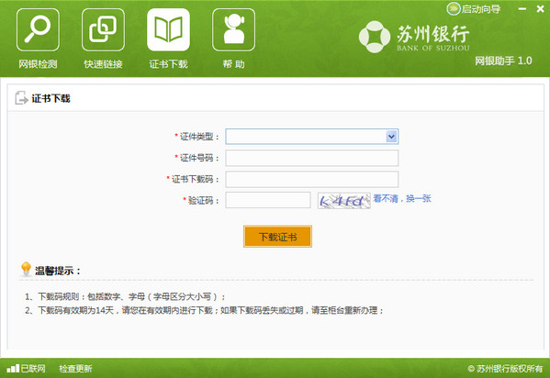The height and width of the screenshot is (378, 550).
Task: Click the 证书下载 tab label
Action: (168, 64)
